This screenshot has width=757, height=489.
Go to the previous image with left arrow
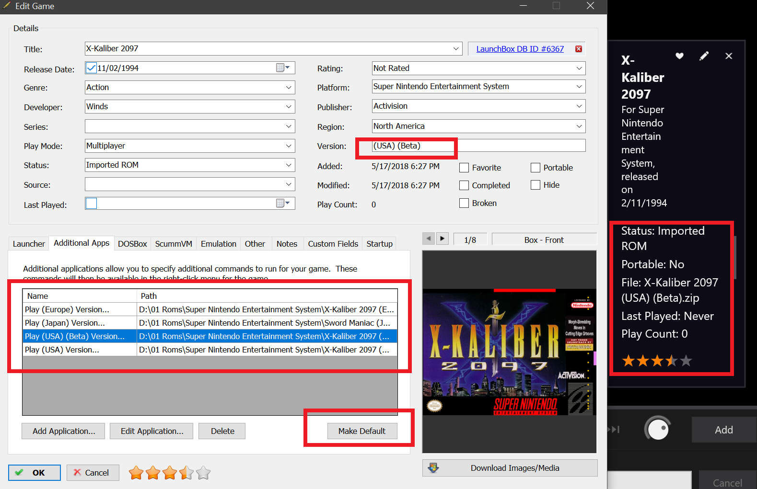point(429,238)
